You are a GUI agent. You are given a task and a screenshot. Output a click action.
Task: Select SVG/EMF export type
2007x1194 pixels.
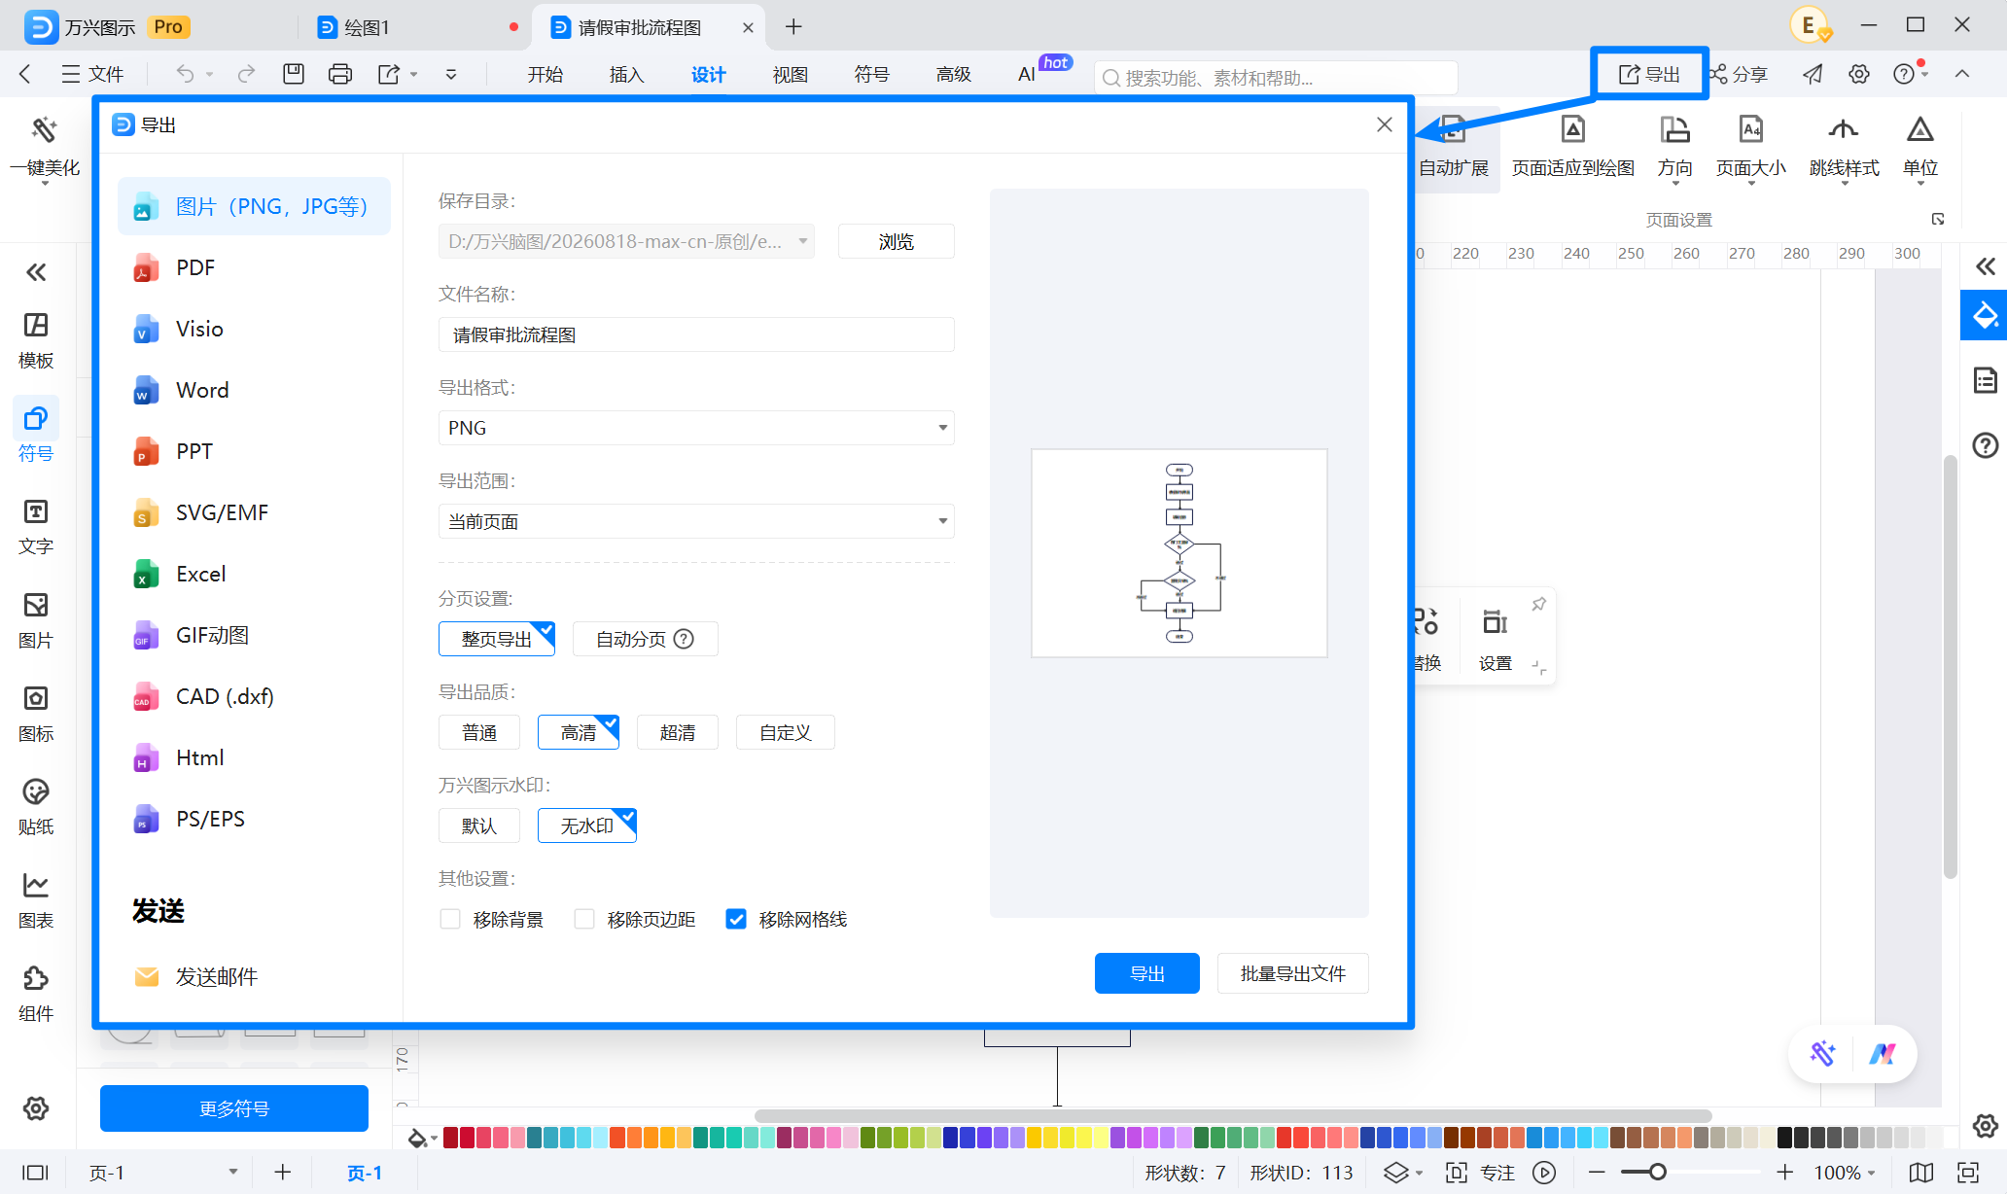point(254,512)
